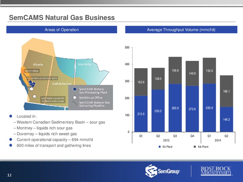The height and width of the screenshot is (182, 243).
Task: Click the 128.5 value in Q2 2013 bar
Action: [158, 79]
